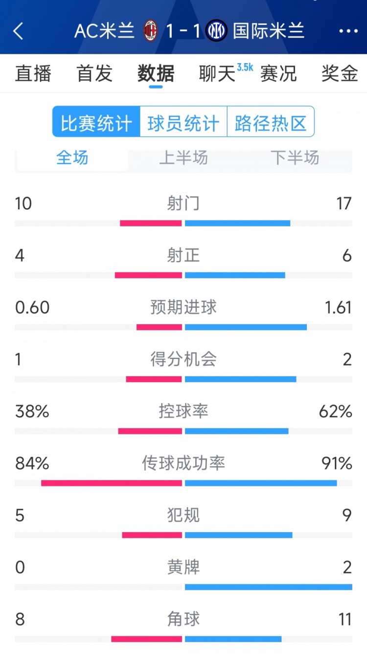The height and width of the screenshot is (655, 367).
Task: Tap the AC米兰 team name
Action: point(104,31)
